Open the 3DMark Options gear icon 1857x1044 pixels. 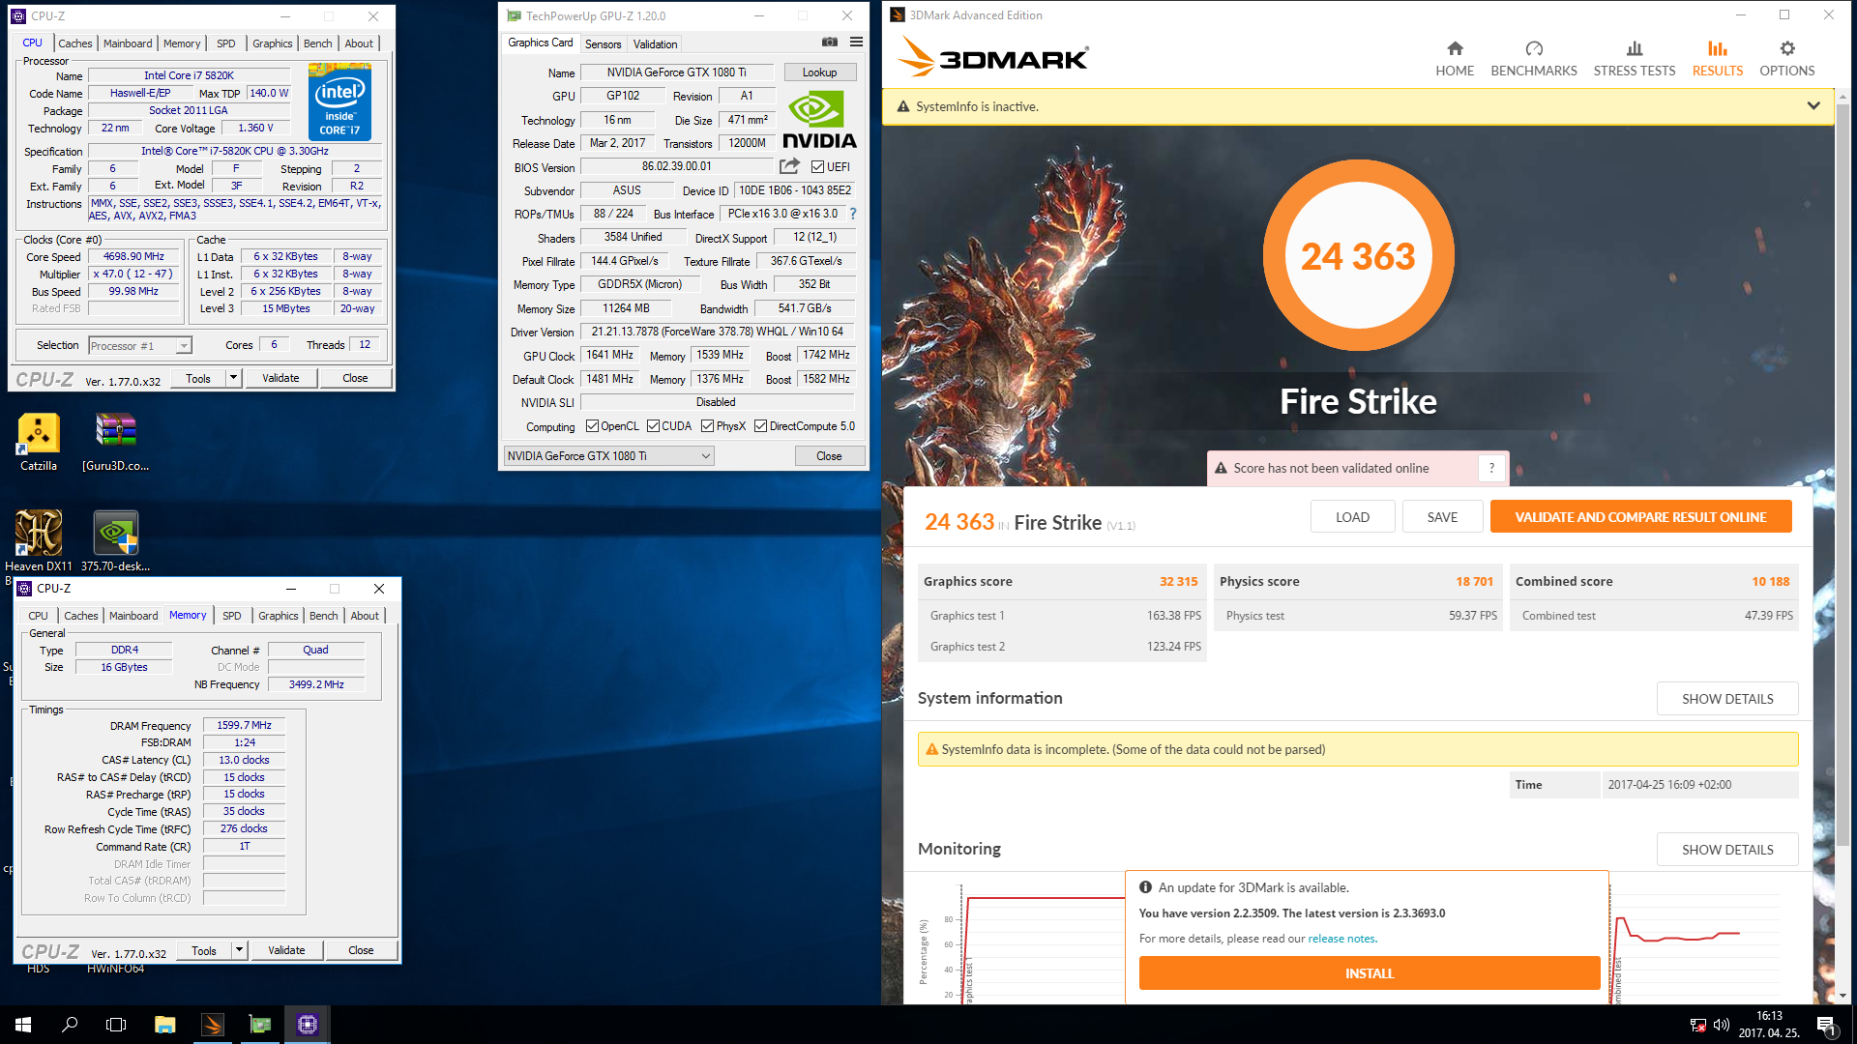(1786, 48)
